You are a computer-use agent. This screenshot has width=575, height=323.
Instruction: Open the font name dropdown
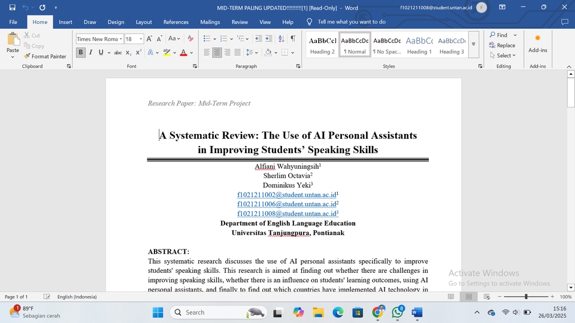(120, 39)
